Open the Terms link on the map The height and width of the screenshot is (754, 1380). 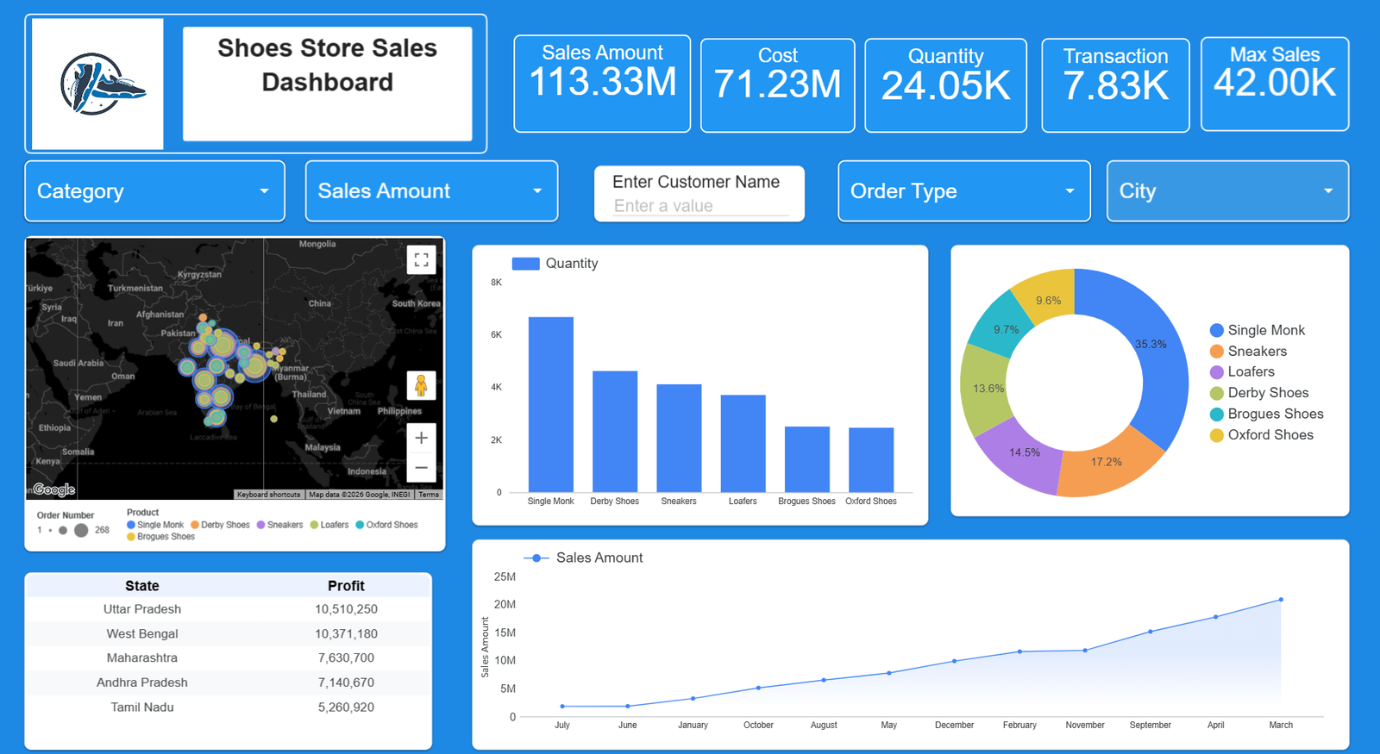point(429,495)
